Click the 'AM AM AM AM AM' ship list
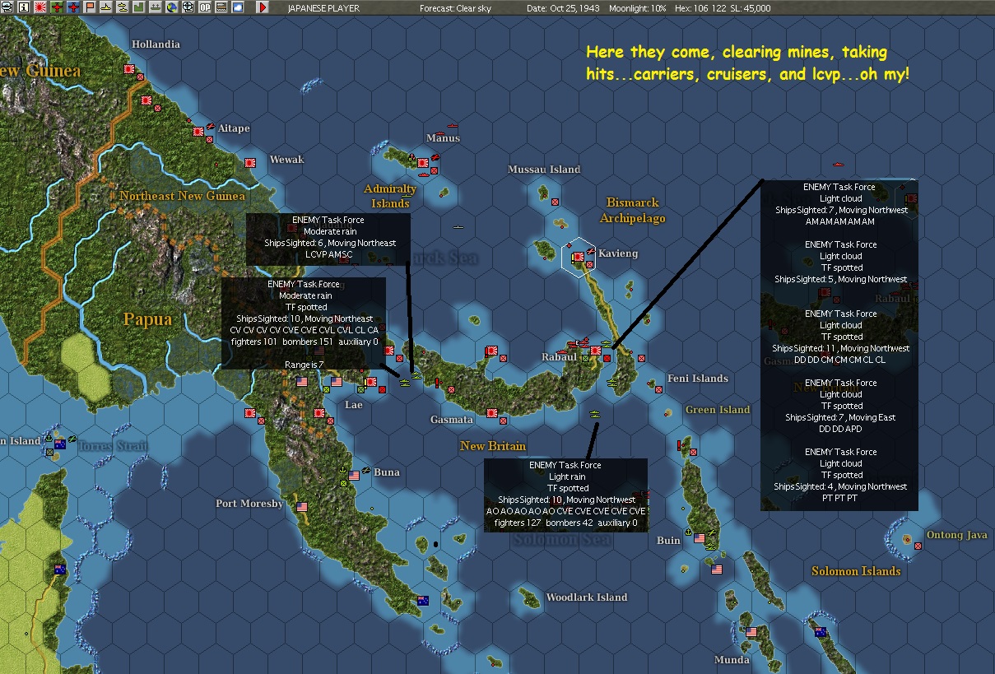The image size is (995, 674). [840, 221]
